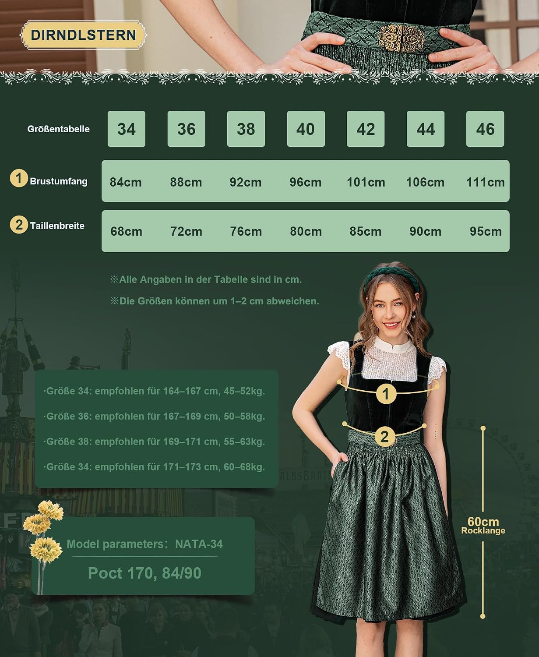539x657 pixels.
Task: Click the DIRNDLSTERN brand logo badge
Action: (83, 35)
